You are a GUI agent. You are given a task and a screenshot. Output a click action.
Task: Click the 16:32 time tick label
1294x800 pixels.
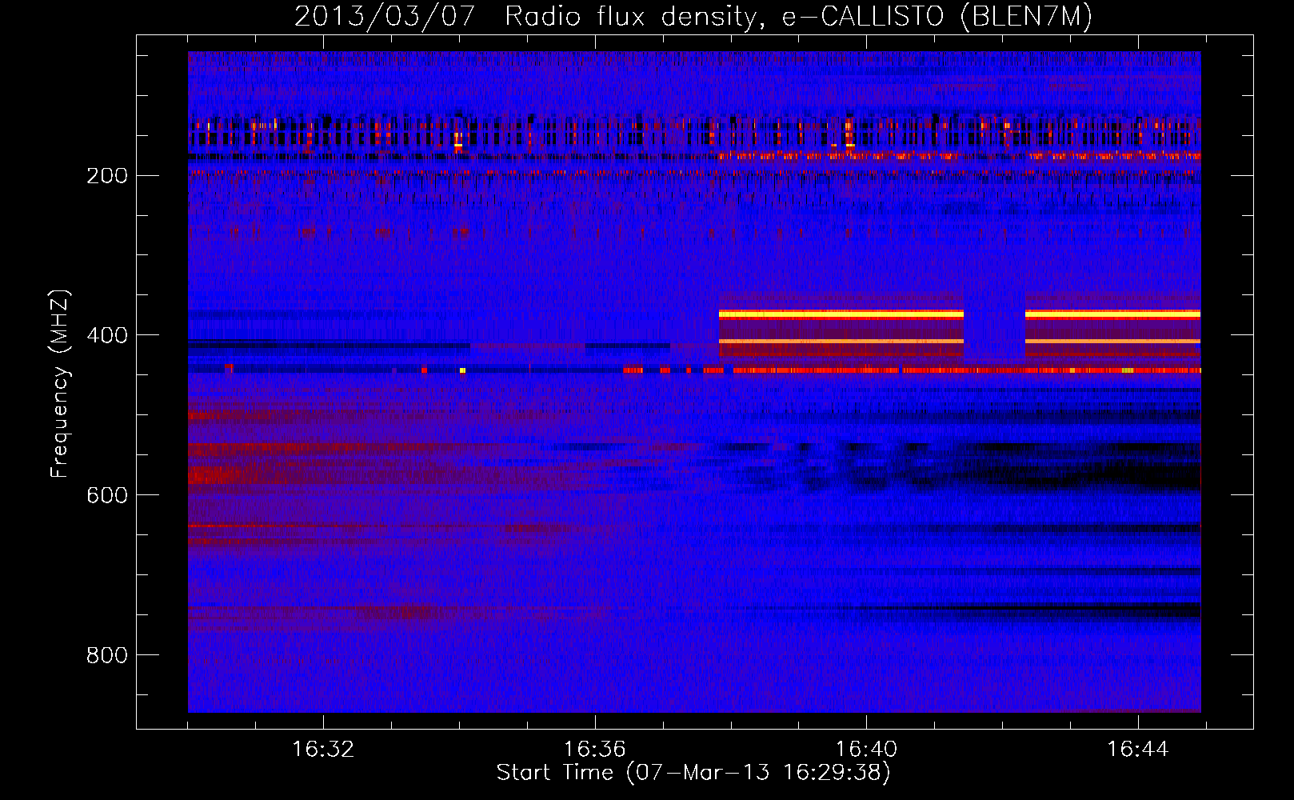tap(323, 750)
